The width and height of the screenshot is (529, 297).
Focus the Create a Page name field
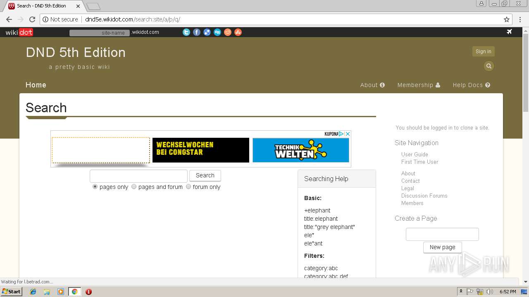pyautogui.click(x=442, y=234)
